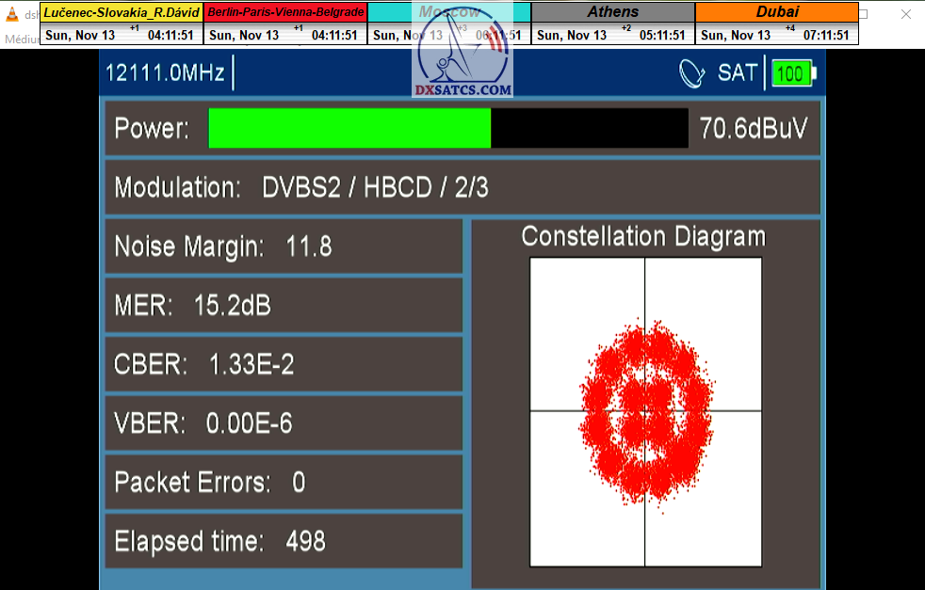Click the VLC cone icon in title bar
925x590 pixels.
tap(11, 15)
